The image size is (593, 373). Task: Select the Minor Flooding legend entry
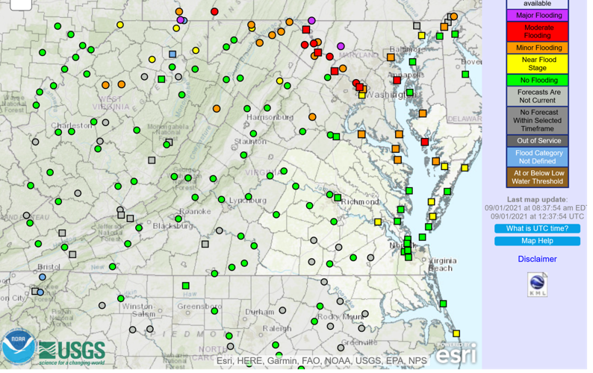538,48
